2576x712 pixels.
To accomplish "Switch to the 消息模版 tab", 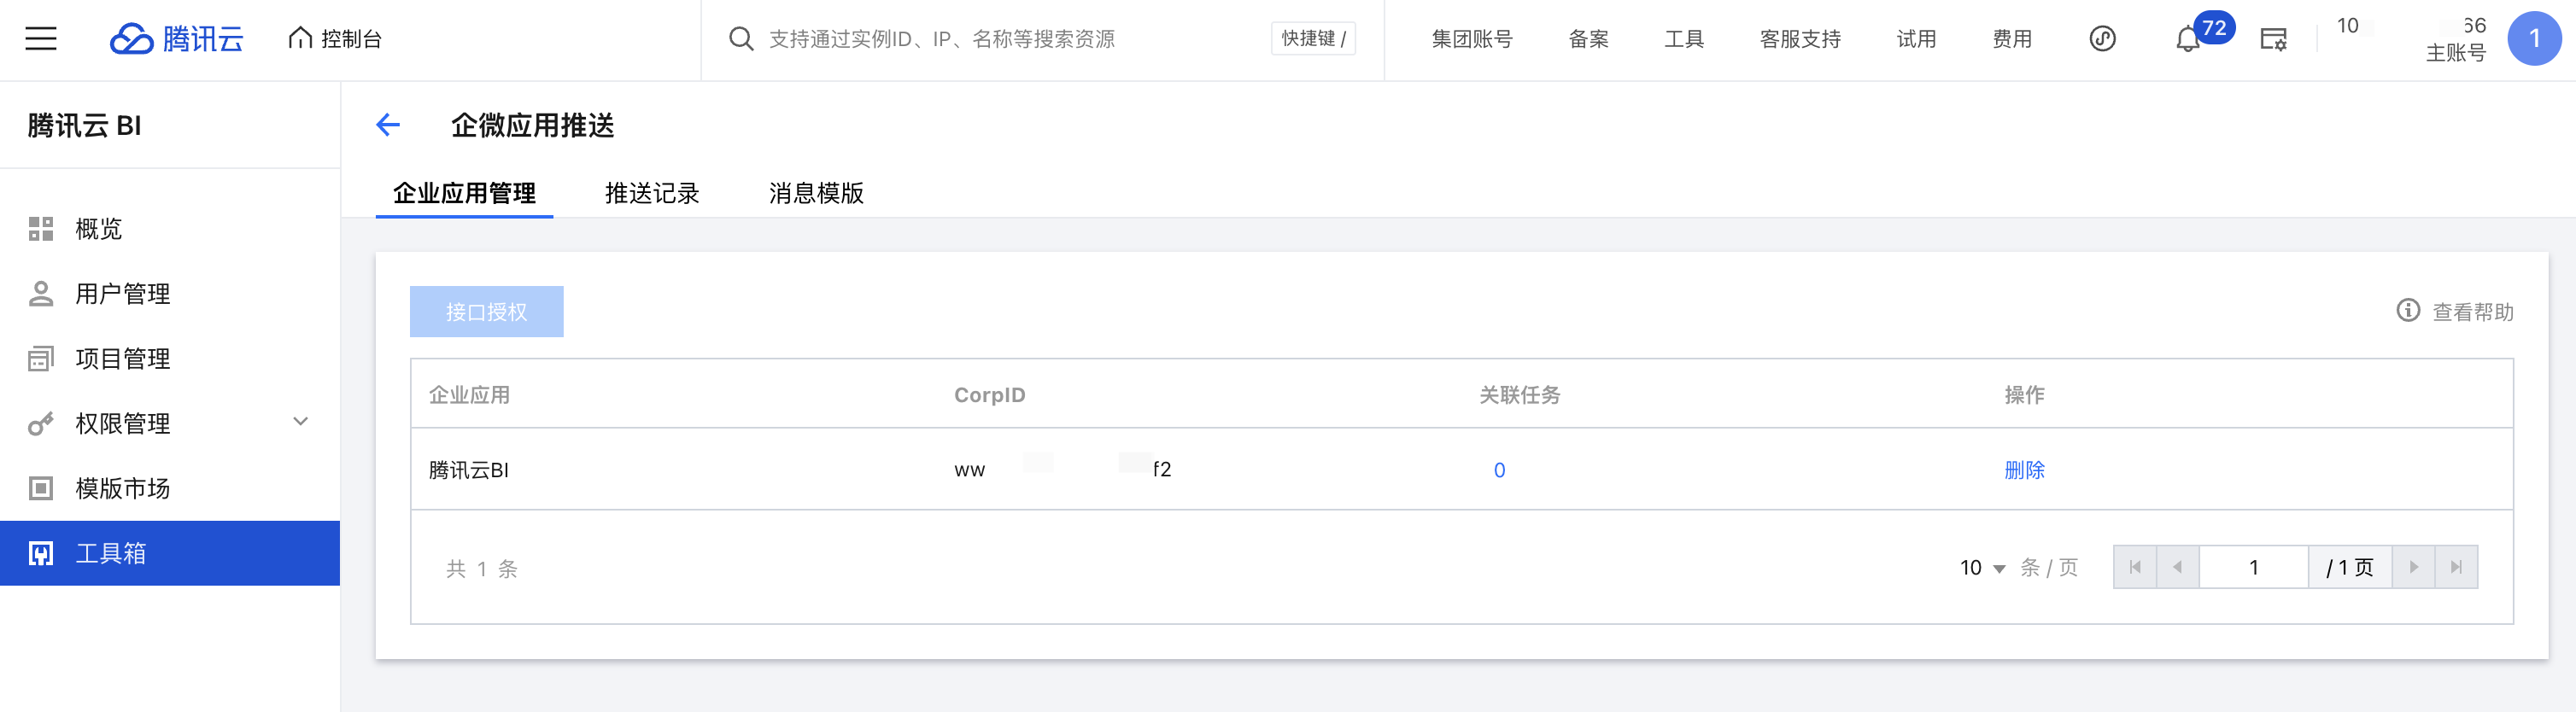I will pyautogui.click(x=816, y=193).
